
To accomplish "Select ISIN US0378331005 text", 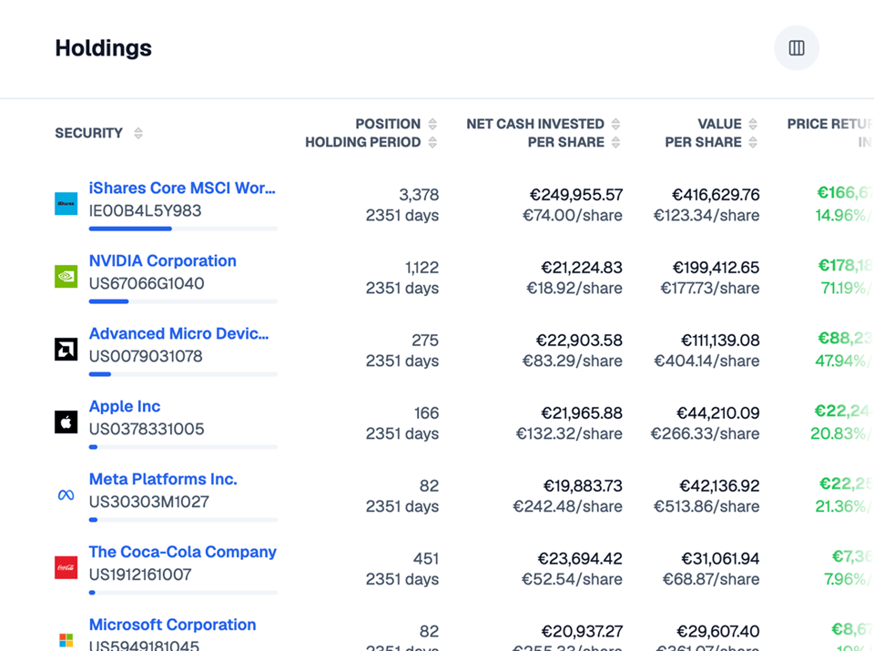I will tap(147, 429).
